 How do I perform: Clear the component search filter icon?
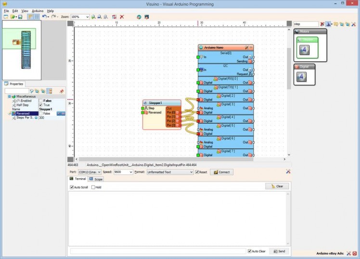click(322, 24)
